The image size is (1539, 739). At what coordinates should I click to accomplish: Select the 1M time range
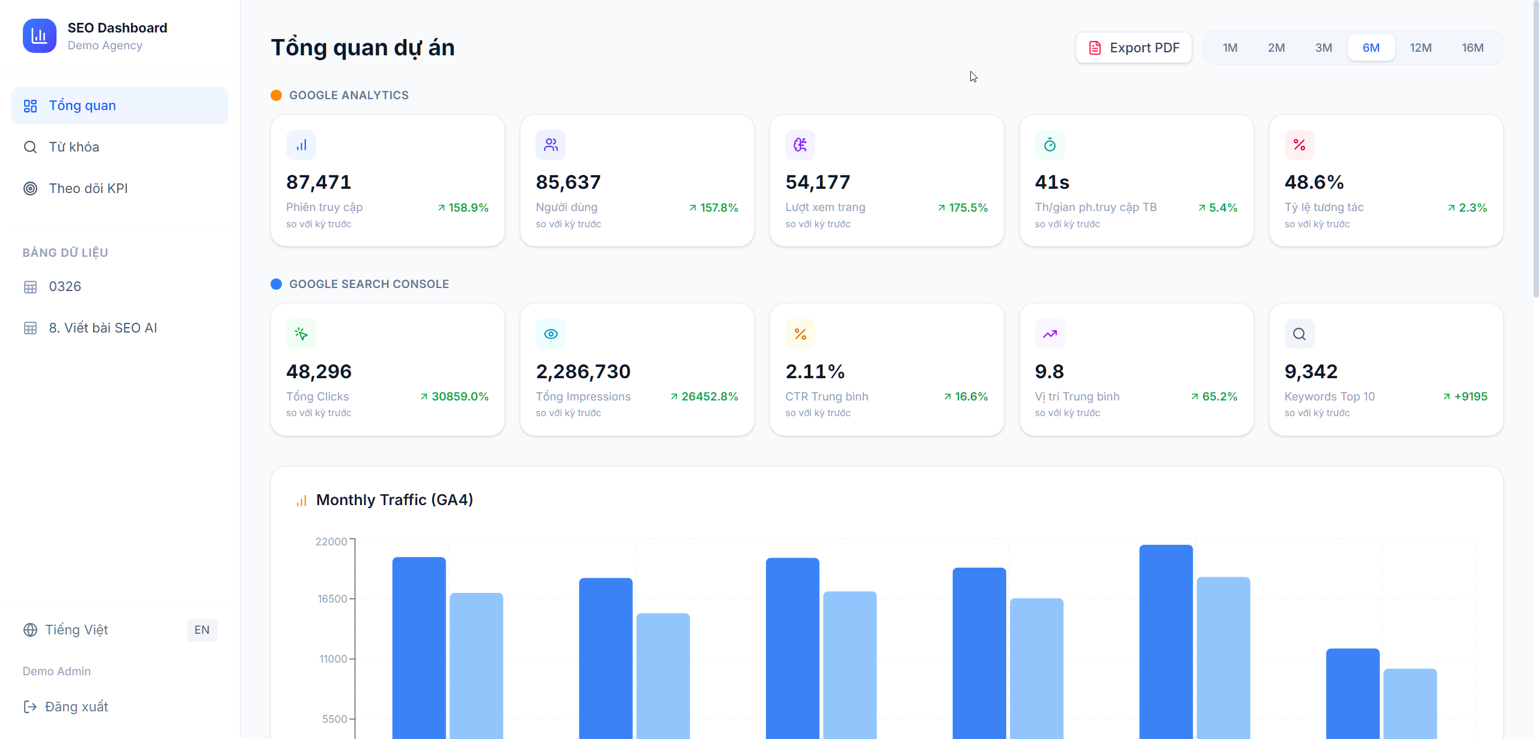click(1230, 47)
